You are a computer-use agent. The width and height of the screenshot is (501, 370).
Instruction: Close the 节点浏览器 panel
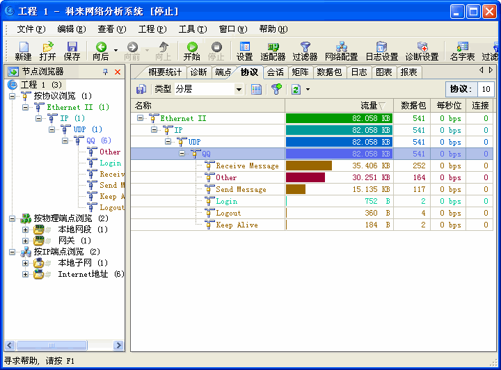tap(118, 72)
